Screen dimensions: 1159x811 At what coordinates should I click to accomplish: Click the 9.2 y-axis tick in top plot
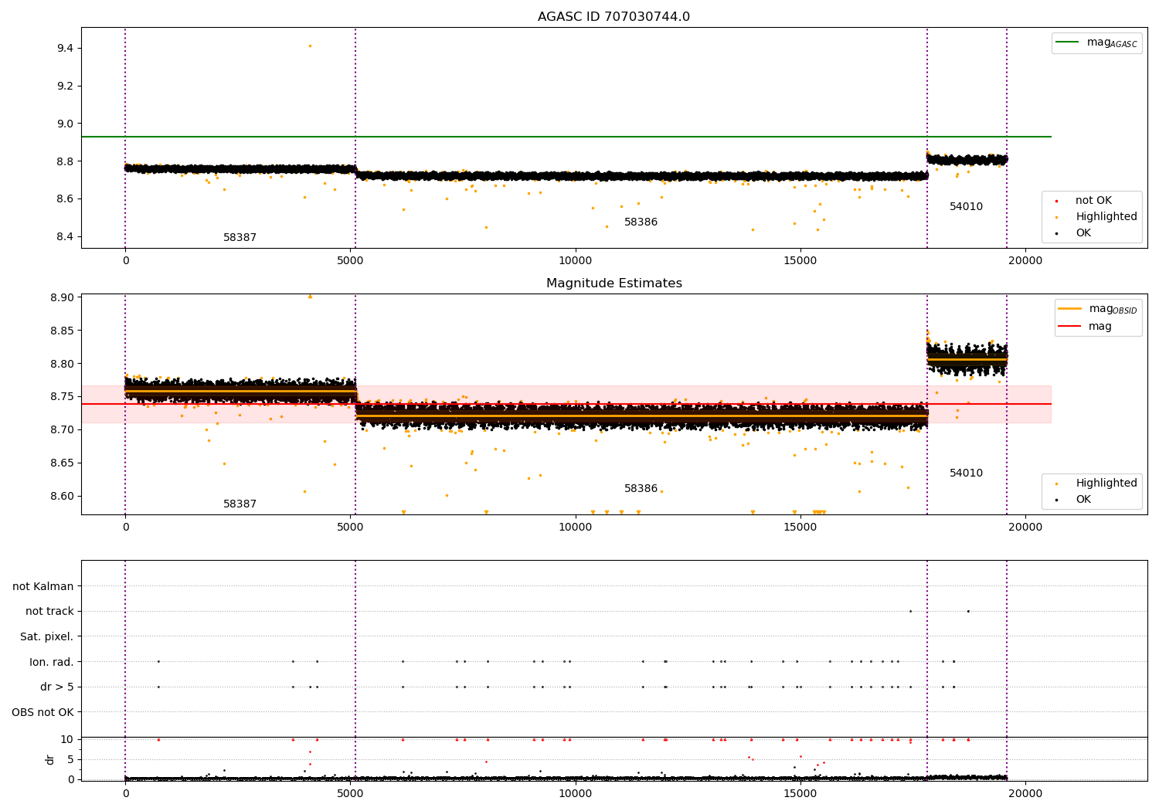[x=65, y=87]
